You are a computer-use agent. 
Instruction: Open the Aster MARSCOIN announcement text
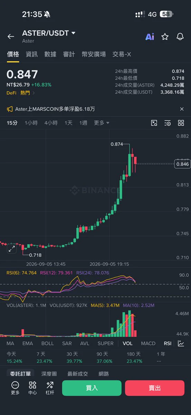55,109
